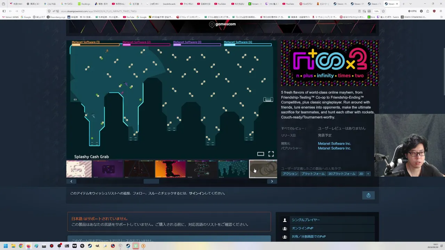Click the online PvP feature icon
This screenshot has height=250, width=445.
285,228
